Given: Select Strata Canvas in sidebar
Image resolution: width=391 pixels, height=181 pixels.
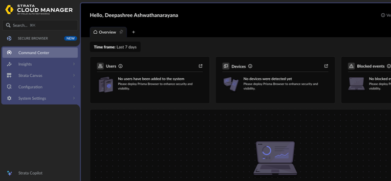Looking at the screenshot, I should [x=40, y=75].
